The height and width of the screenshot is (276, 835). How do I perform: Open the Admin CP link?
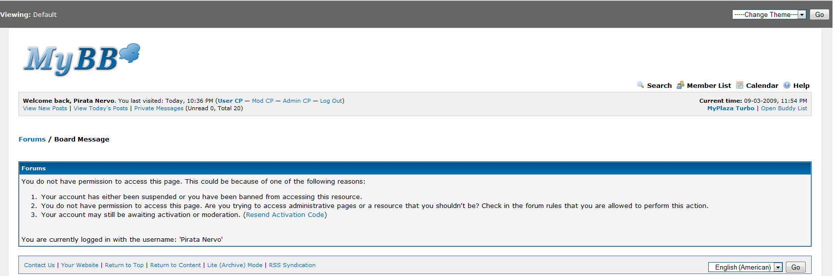[297, 101]
